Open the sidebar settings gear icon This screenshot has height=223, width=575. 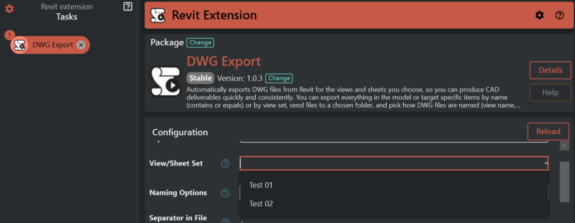coord(9,9)
